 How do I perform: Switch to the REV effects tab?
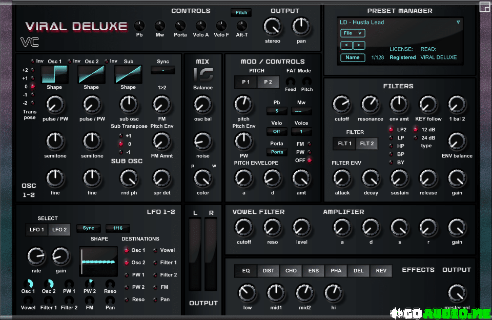(x=381, y=271)
